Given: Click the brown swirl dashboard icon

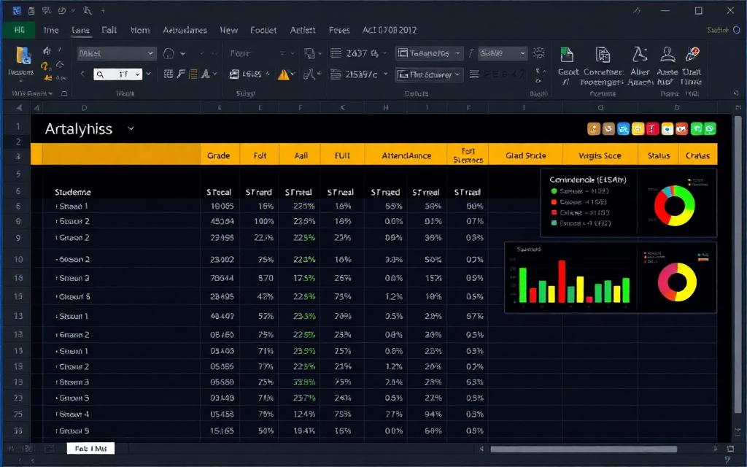Looking at the screenshot, I should (x=608, y=128).
